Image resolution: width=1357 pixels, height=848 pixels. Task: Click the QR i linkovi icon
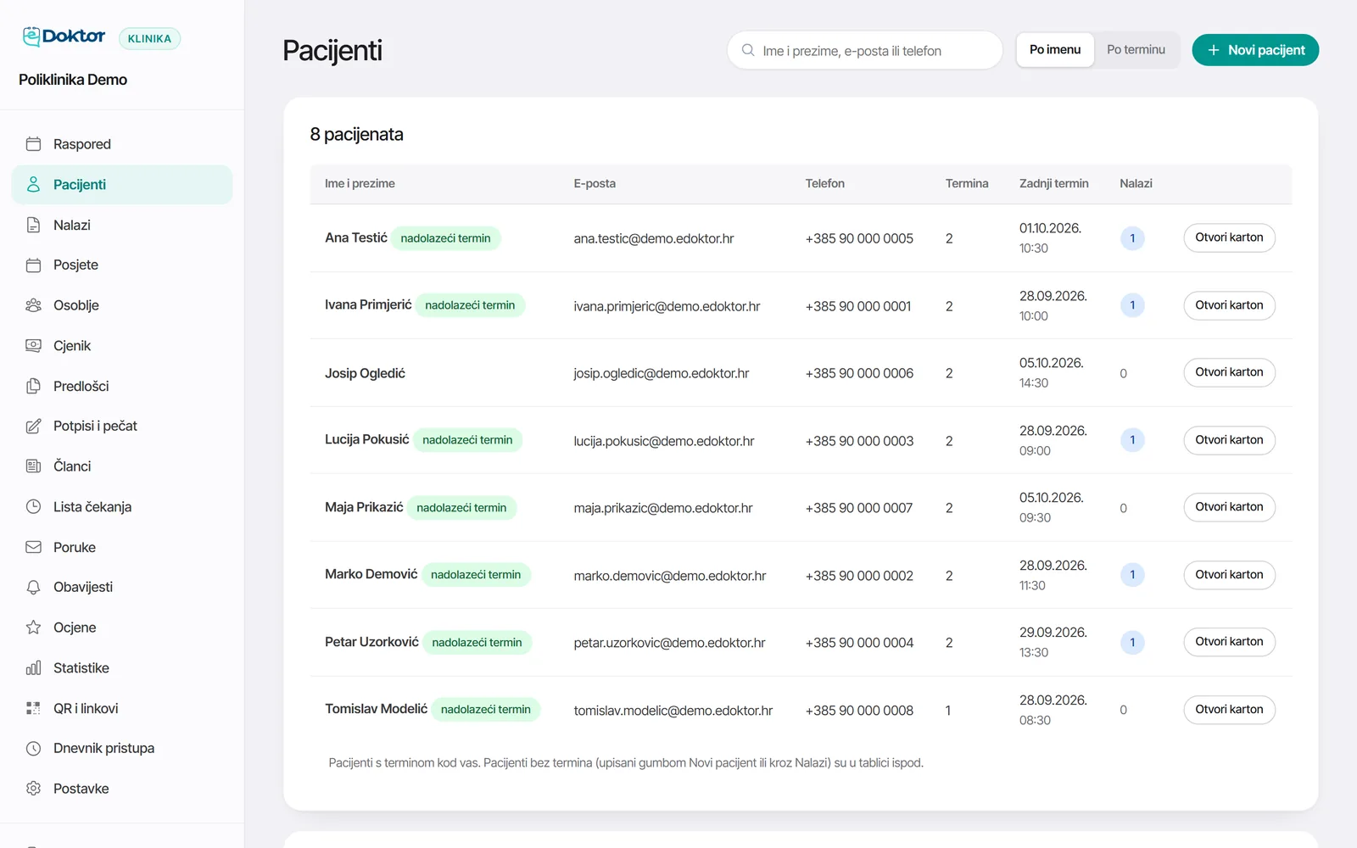pos(33,708)
